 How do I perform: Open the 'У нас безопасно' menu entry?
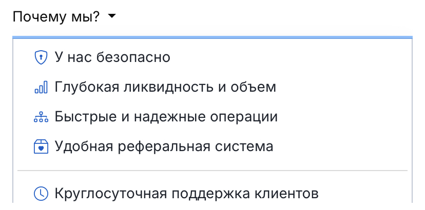[x=212, y=57]
